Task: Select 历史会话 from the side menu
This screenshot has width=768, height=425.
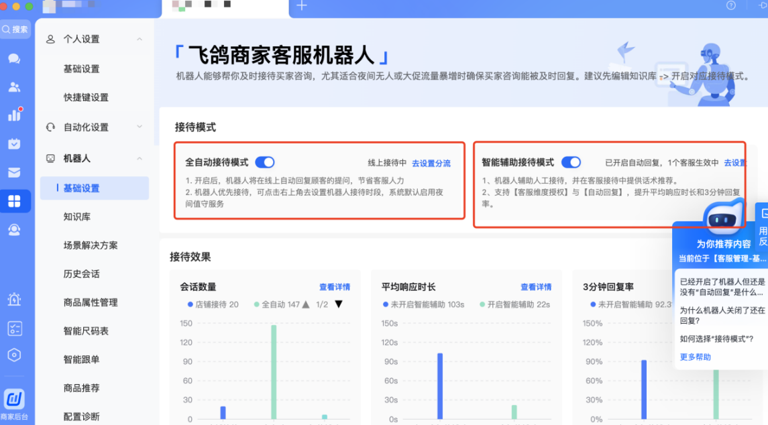Action: click(81, 274)
